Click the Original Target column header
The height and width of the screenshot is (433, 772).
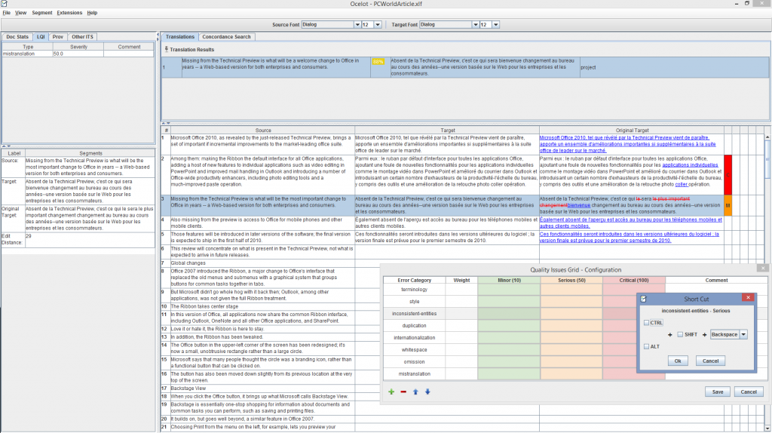click(632, 131)
